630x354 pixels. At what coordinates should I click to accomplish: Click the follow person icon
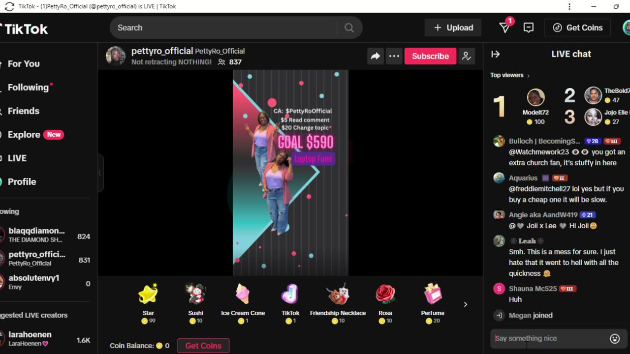pyautogui.click(x=466, y=56)
